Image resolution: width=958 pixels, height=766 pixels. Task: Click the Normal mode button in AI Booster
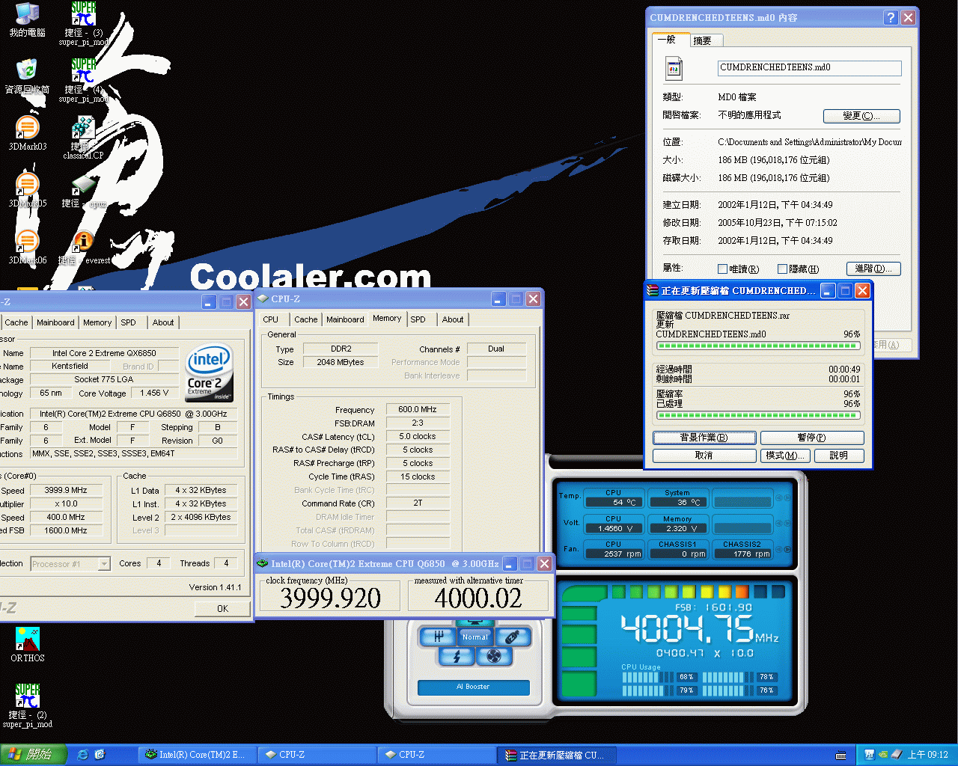click(x=475, y=637)
